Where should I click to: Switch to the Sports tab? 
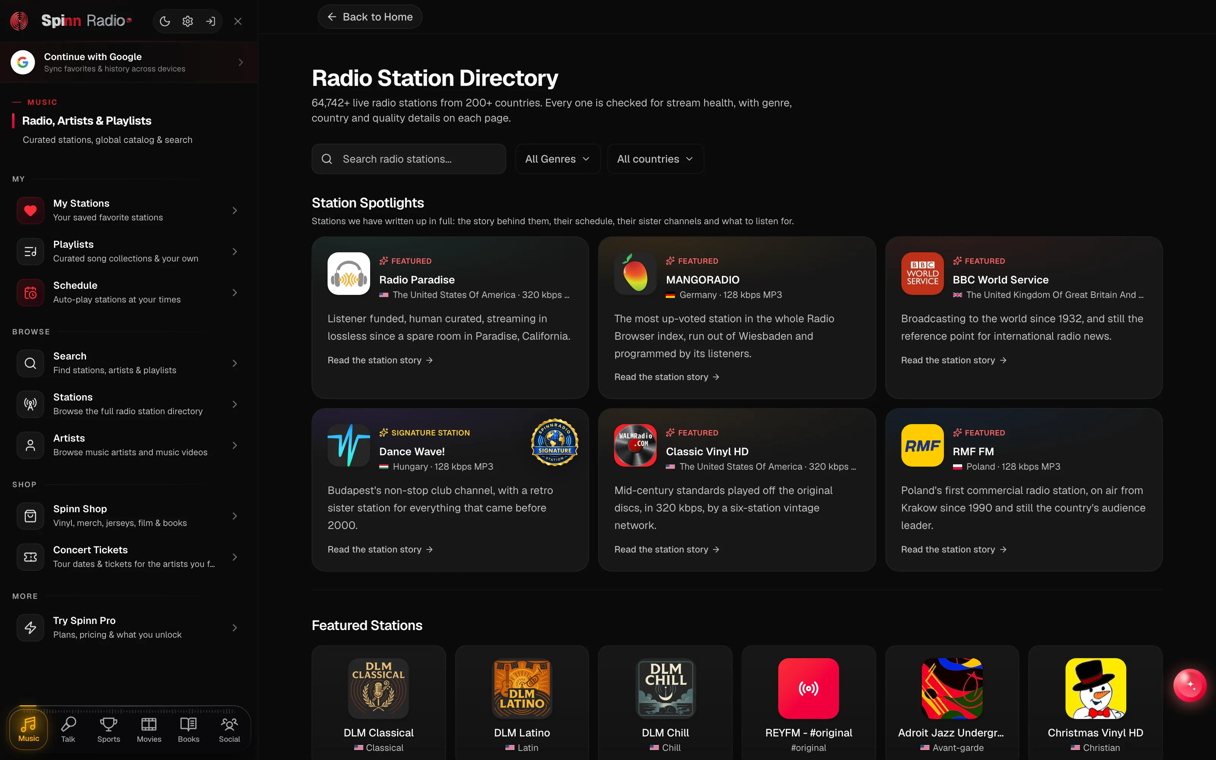[109, 729]
